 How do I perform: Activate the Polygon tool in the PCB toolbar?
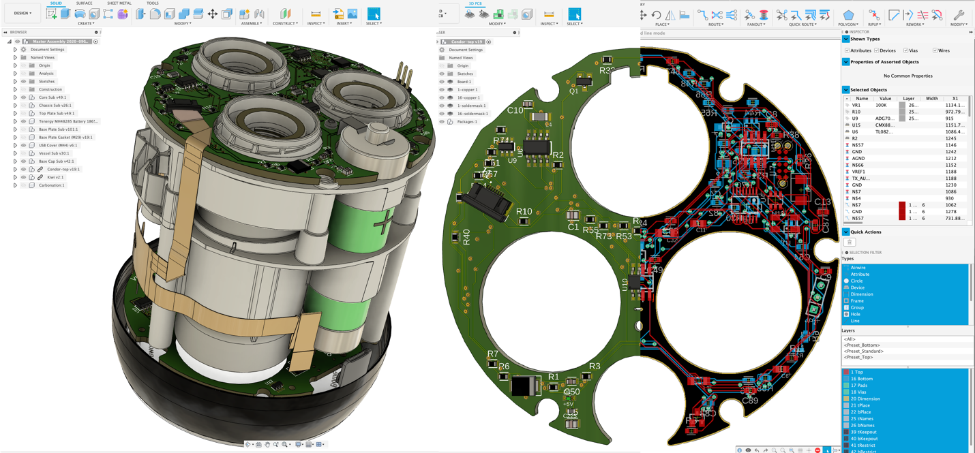pos(848,15)
